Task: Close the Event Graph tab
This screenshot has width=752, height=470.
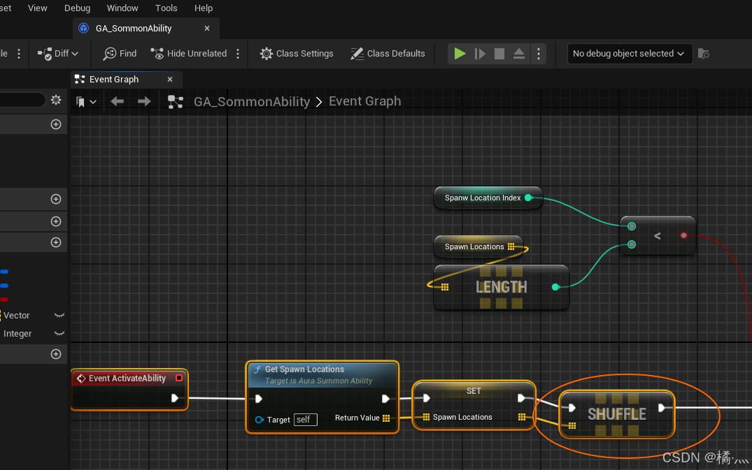Action: pos(170,80)
